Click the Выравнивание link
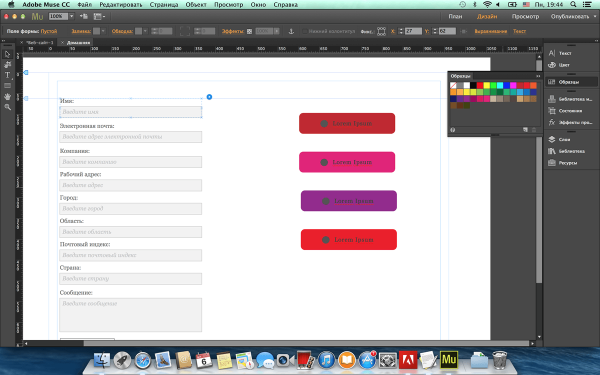The height and width of the screenshot is (375, 600). [x=490, y=31]
